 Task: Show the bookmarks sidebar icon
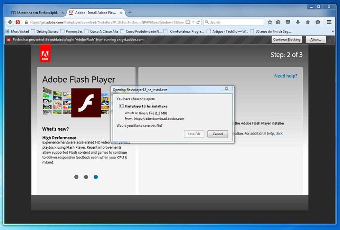click(278, 22)
